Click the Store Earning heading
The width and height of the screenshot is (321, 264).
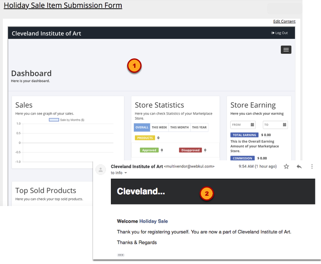[x=253, y=105]
